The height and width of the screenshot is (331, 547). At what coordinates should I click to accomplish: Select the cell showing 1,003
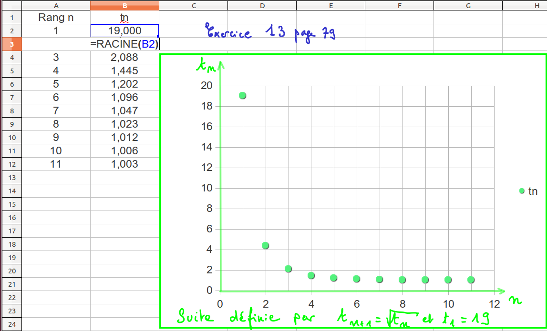tap(124, 164)
